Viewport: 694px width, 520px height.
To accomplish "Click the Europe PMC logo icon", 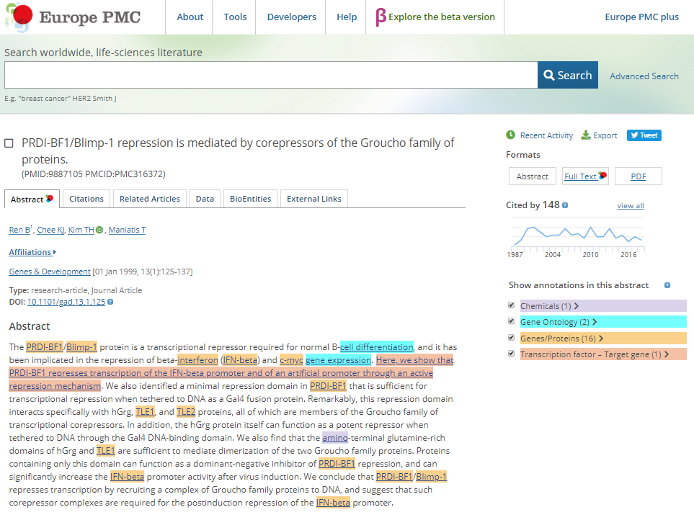I will 18,17.
